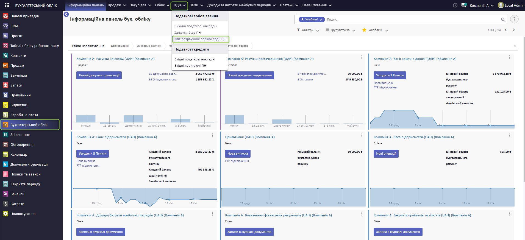Open options menu for Рахунки постачальників card

click(361, 57)
